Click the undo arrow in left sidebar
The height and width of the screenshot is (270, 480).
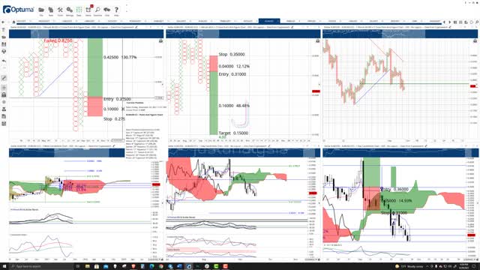pyautogui.click(x=4, y=61)
